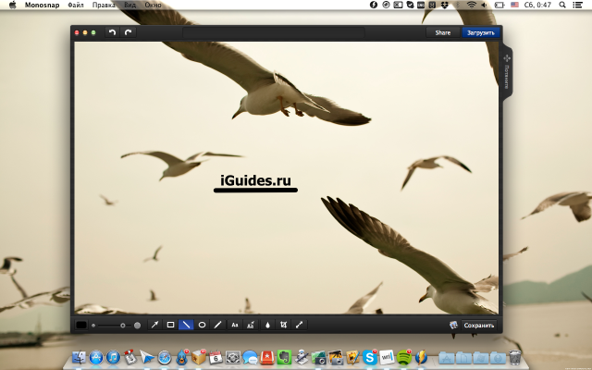Open Messages from the Dock

pyautogui.click(x=250, y=357)
